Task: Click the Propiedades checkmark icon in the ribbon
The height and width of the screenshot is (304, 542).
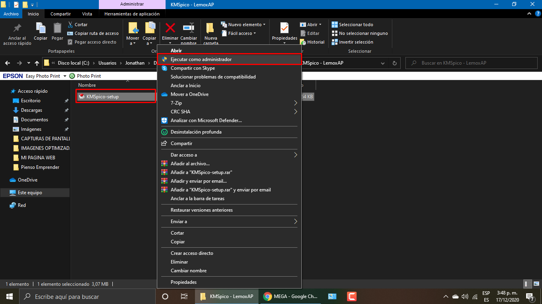Action: (284, 28)
